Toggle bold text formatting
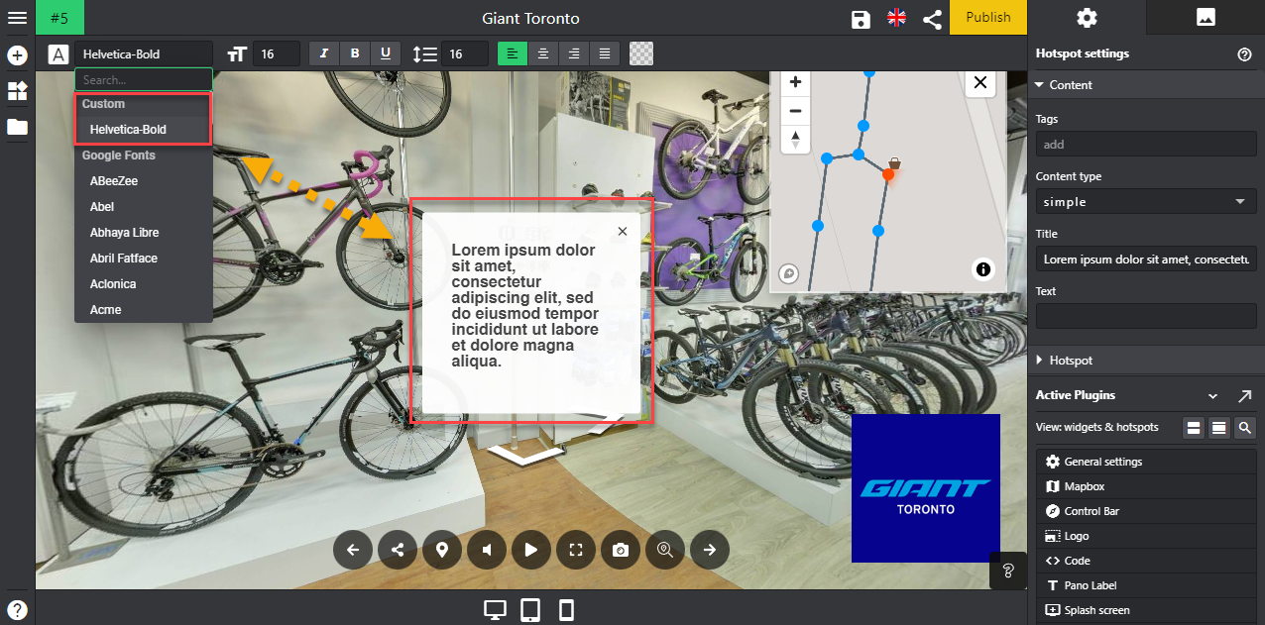1265x625 pixels. pos(355,53)
